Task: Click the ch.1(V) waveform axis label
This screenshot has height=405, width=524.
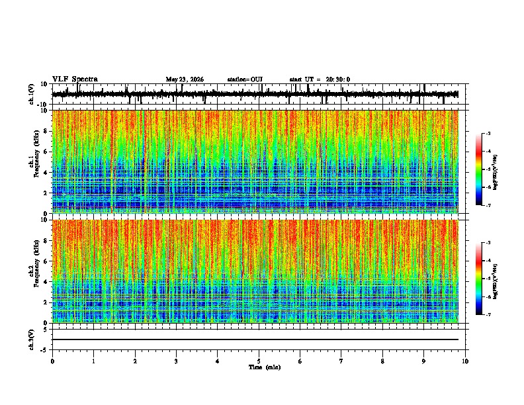Action: (32, 94)
